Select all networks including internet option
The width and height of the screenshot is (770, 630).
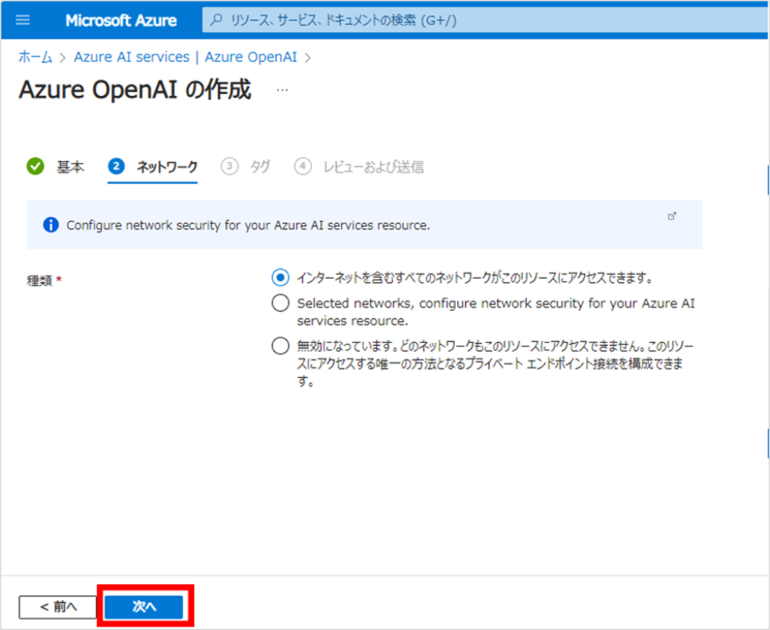[280, 278]
